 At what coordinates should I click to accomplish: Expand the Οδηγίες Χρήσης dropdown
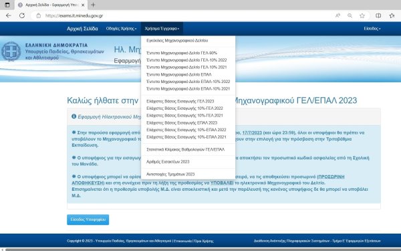[x=121, y=29]
